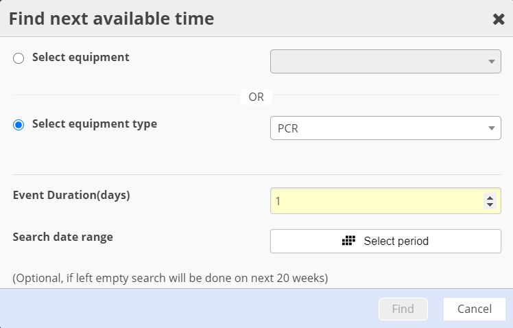
Task: Decrease Event Duration with the down arrow
Action: (x=490, y=204)
